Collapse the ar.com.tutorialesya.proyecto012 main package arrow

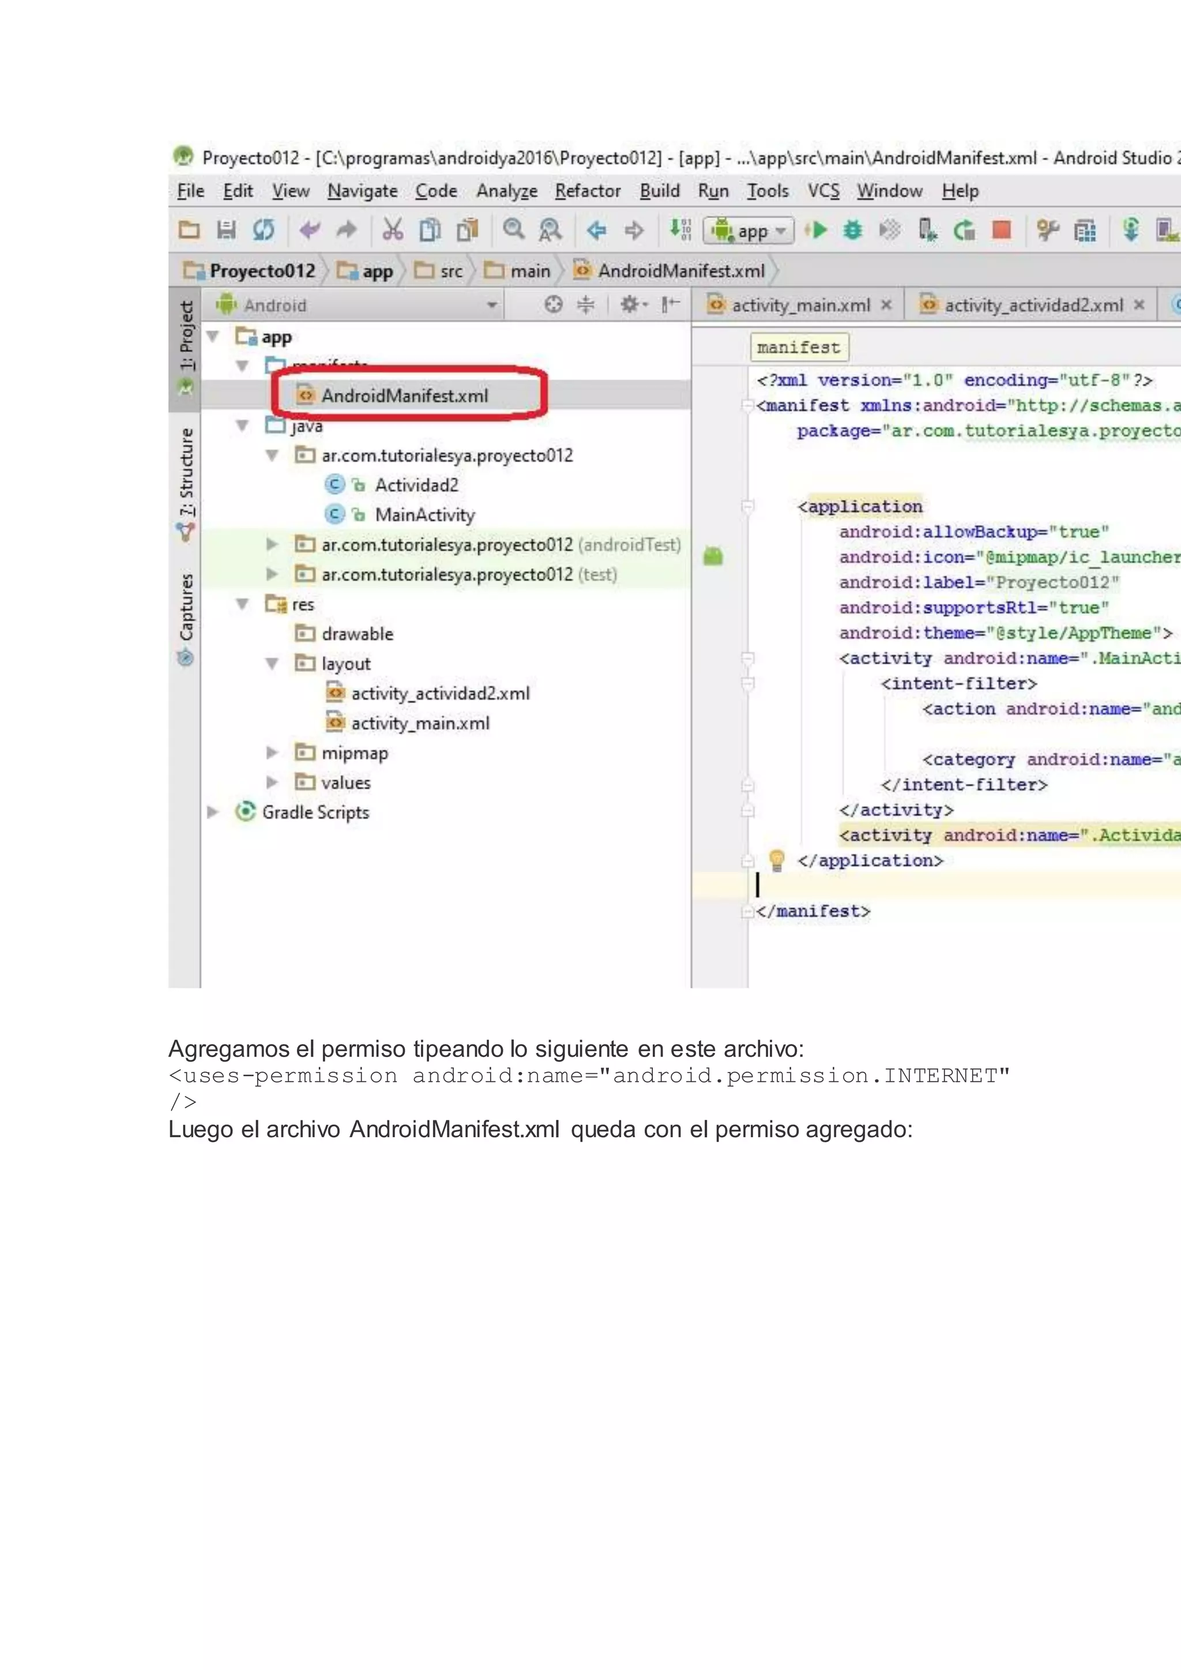[x=273, y=456]
